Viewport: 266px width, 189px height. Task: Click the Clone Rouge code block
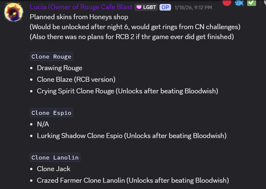[x=51, y=57]
